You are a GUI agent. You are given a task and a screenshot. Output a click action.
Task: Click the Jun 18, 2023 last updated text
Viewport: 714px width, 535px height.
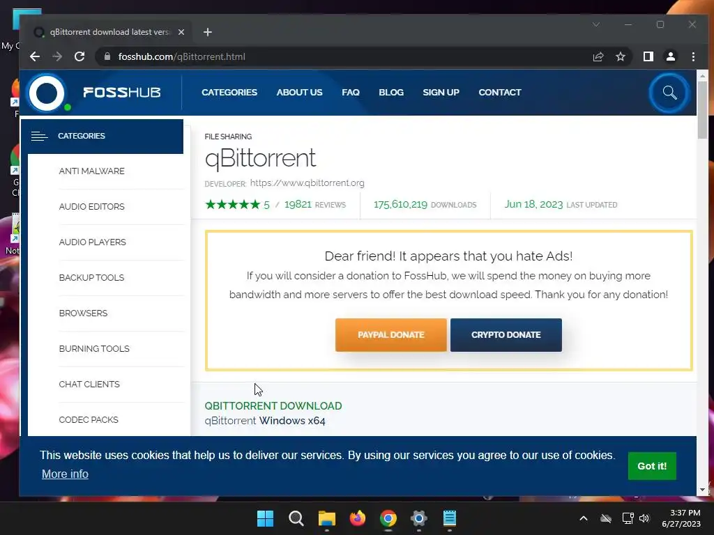pyautogui.click(x=561, y=205)
